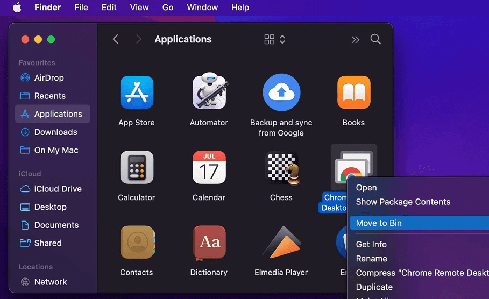Click the "Chess" label
This screenshot has height=299, width=489.
281,197
